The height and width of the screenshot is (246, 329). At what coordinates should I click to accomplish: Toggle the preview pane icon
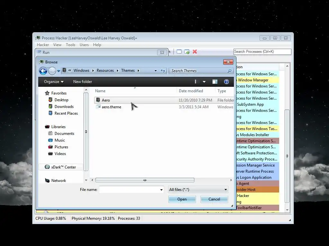tap(215, 82)
